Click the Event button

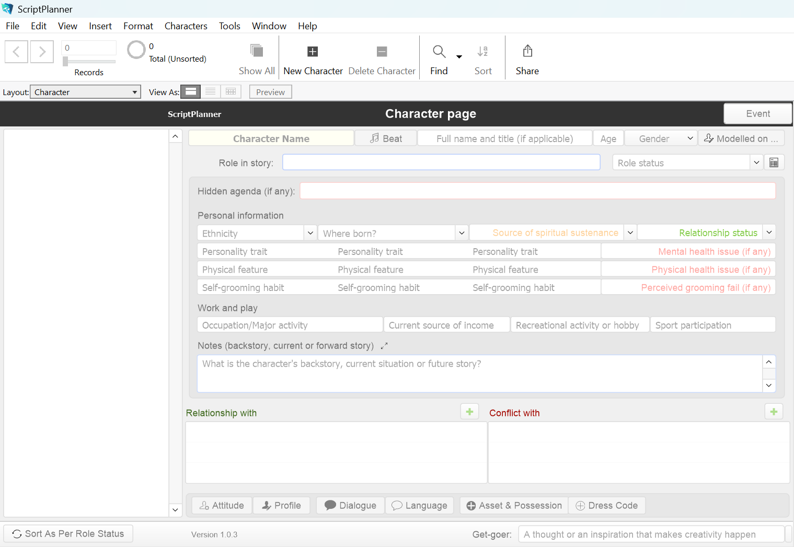757,114
